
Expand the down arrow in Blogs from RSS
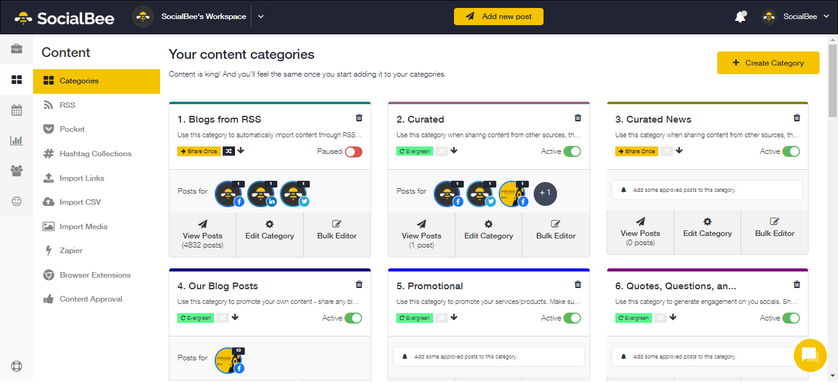[x=241, y=151]
